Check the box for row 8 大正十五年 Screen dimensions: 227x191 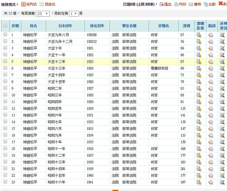point(5,81)
